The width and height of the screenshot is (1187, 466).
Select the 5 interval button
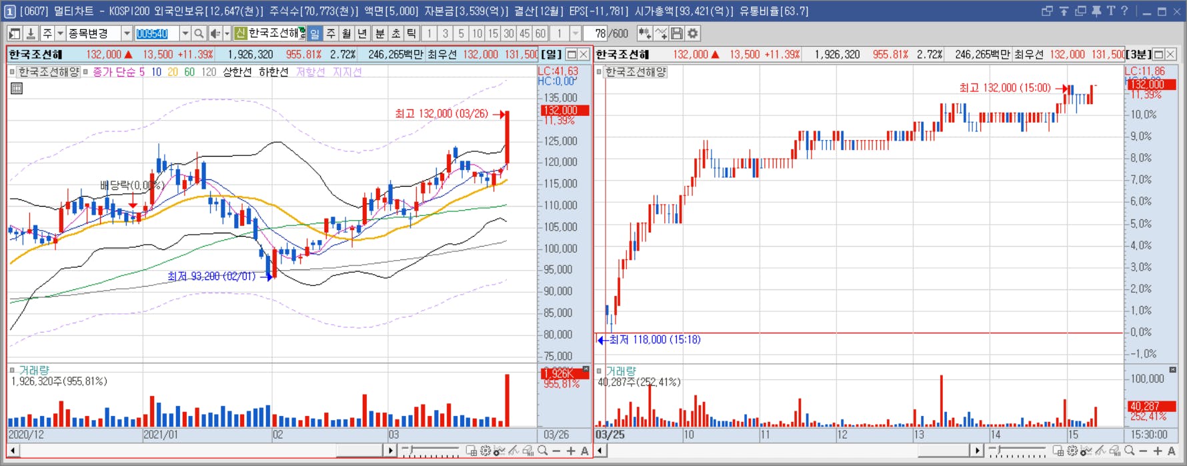click(x=461, y=33)
